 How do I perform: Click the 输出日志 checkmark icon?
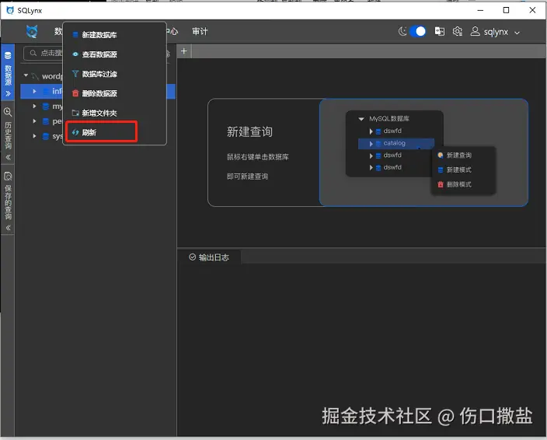[x=192, y=257]
